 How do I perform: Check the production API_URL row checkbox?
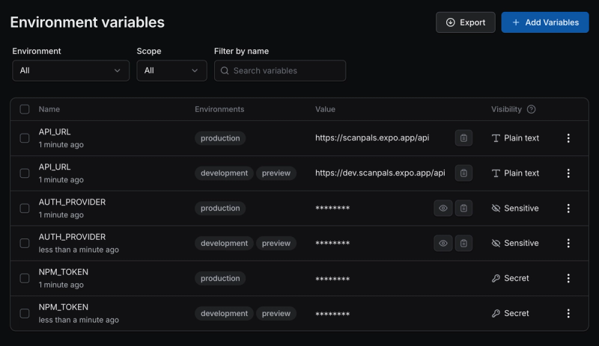[x=25, y=138]
